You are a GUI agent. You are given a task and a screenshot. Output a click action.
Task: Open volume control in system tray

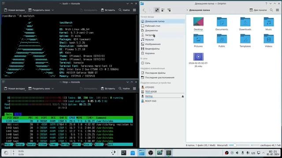(237, 153)
